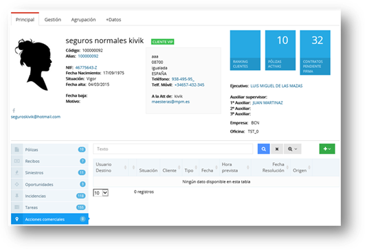Sort by Hora prevista column
Screen dimensions: 365x250
click(x=235, y=168)
